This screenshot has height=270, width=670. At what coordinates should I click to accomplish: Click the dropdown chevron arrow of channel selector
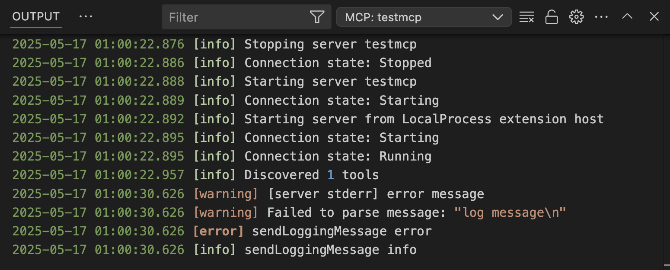[x=498, y=17]
